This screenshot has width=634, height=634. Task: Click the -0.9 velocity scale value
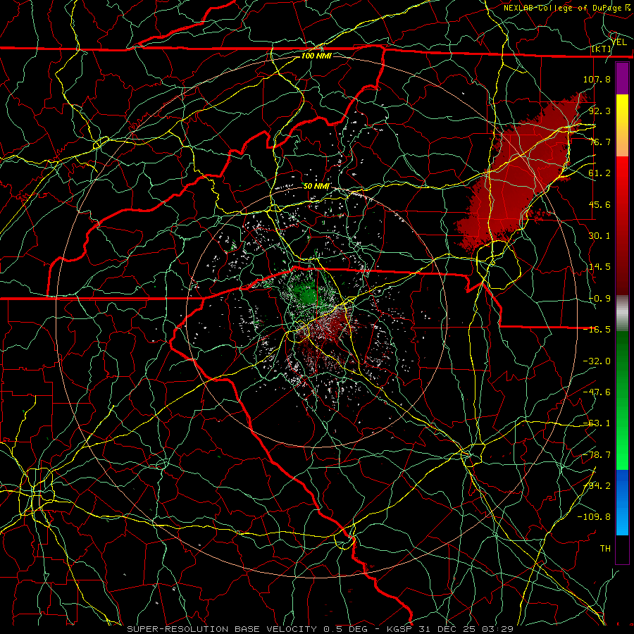click(x=599, y=298)
